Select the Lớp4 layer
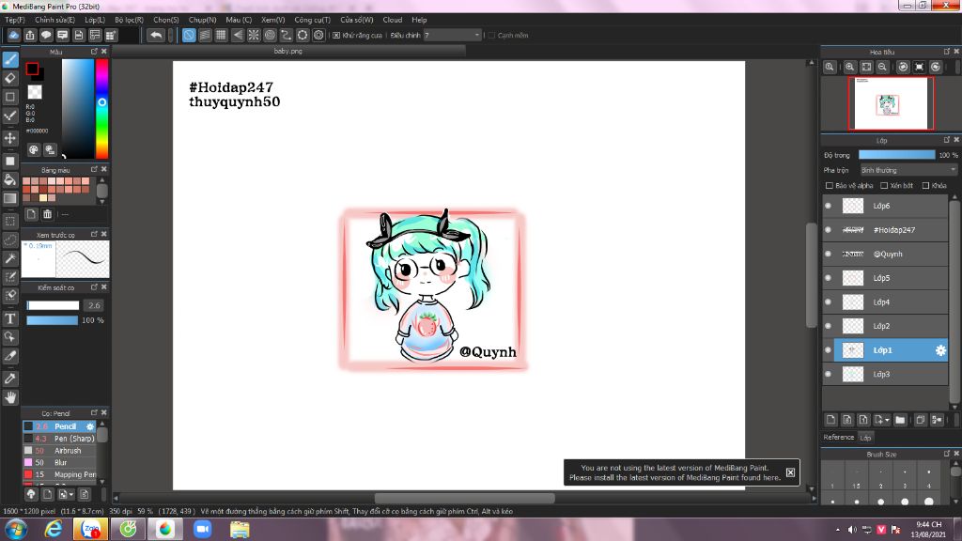The image size is (962, 541). point(885,301)
